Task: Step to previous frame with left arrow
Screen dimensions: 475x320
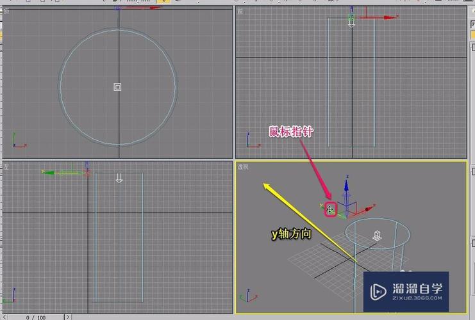Action: (x=4, y=317)
